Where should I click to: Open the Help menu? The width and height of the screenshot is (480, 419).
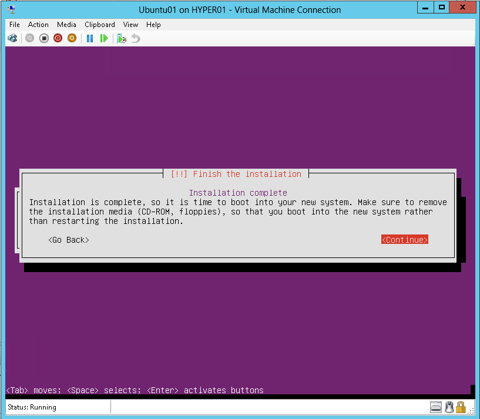[153, 25]
